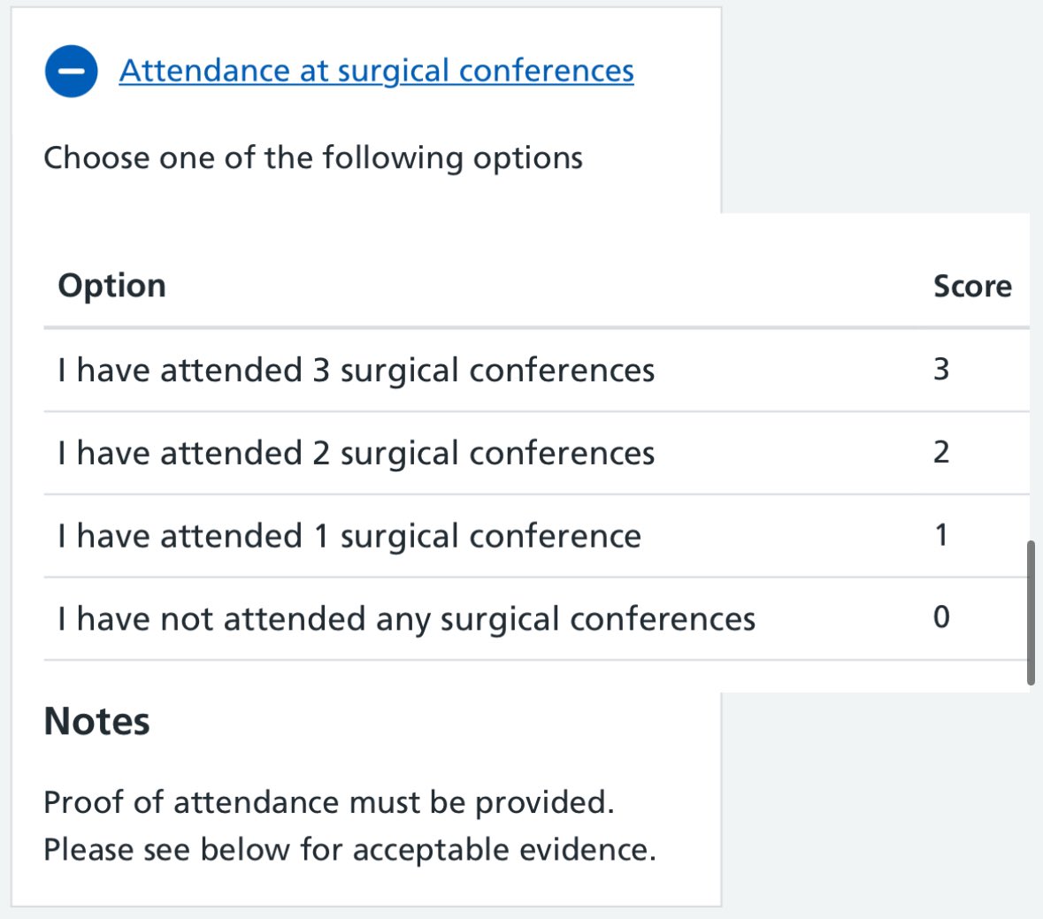Click the 'Choose one of the following options' text
This screenshot has height=919, width=1043.
pyautogui.click(x=313, y=158)
